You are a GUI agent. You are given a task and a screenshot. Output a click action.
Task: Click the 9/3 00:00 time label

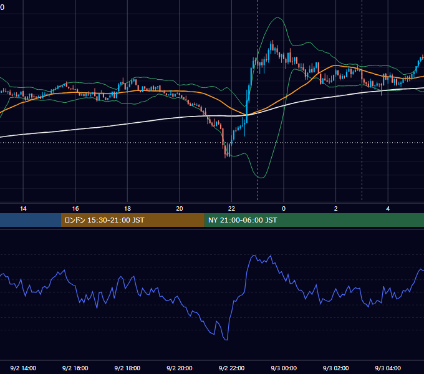284,368
